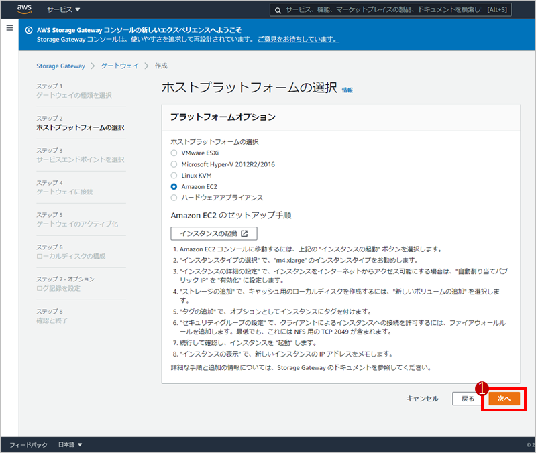
Task: Focus the service search input field
Action: [390, 10]
